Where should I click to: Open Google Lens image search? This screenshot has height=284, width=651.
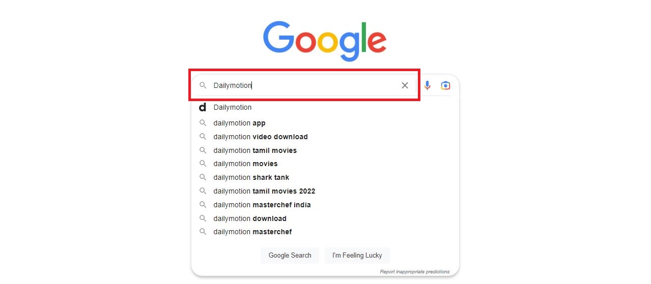pos(445,85)
